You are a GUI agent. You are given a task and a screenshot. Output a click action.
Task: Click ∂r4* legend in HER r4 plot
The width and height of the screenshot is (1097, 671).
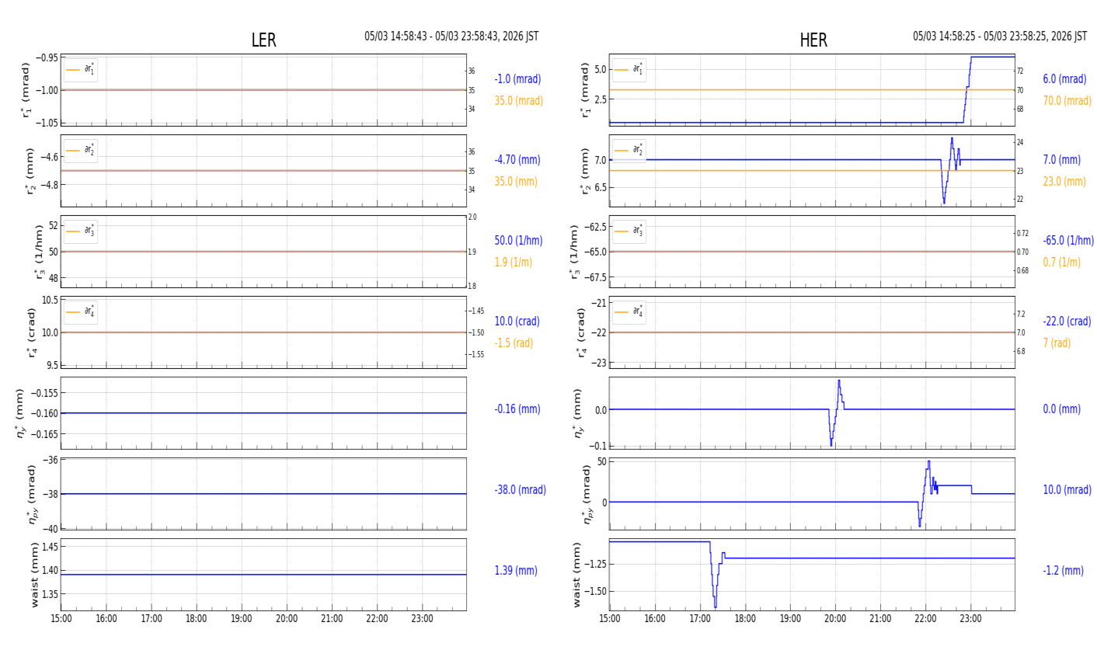[x=629, y=311]
